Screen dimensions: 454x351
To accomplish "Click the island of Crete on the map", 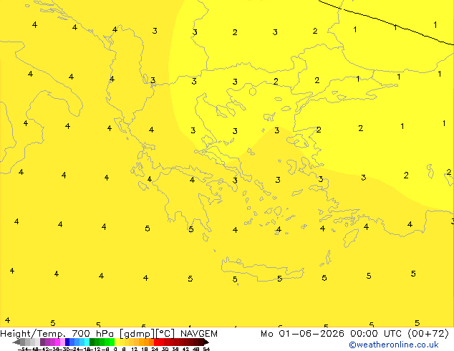I will coord(262,269).
